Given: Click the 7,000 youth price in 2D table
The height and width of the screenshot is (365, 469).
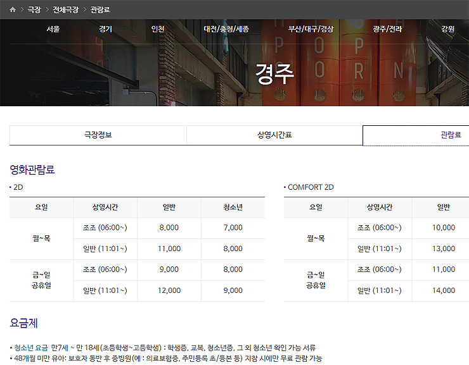Looking at the screenshot, I should (x=233, y=228).
